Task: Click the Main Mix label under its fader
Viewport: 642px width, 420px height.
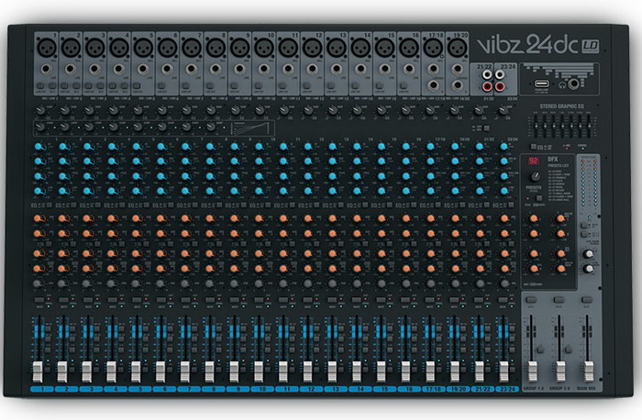Action: [586, 388]
